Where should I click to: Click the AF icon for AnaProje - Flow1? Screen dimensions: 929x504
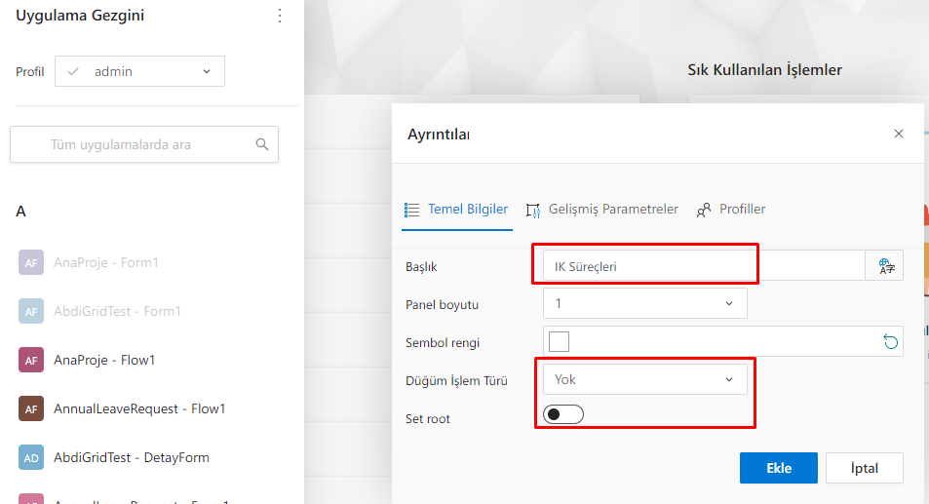[x=31, y=360]
